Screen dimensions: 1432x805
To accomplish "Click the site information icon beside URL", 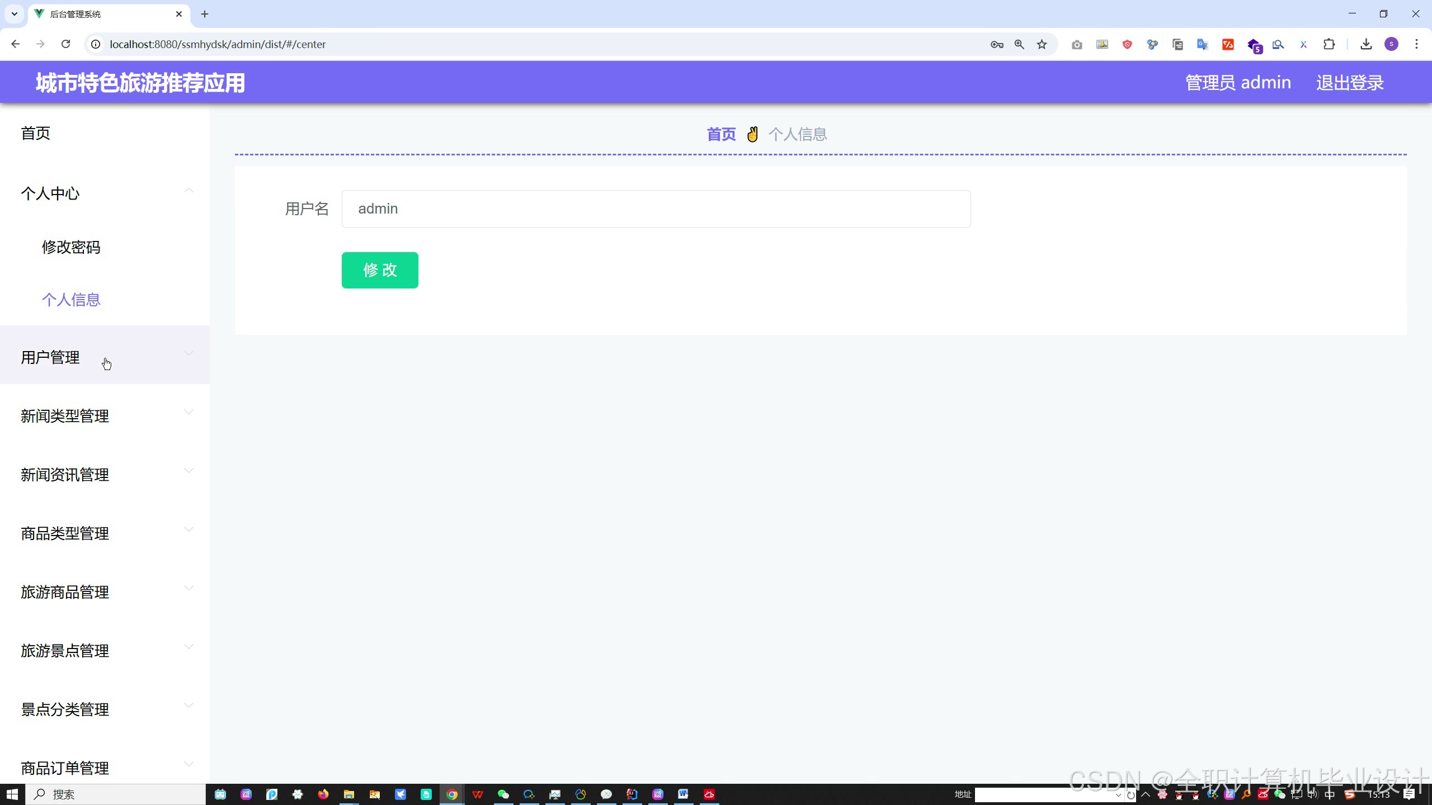I will [96, 44].
